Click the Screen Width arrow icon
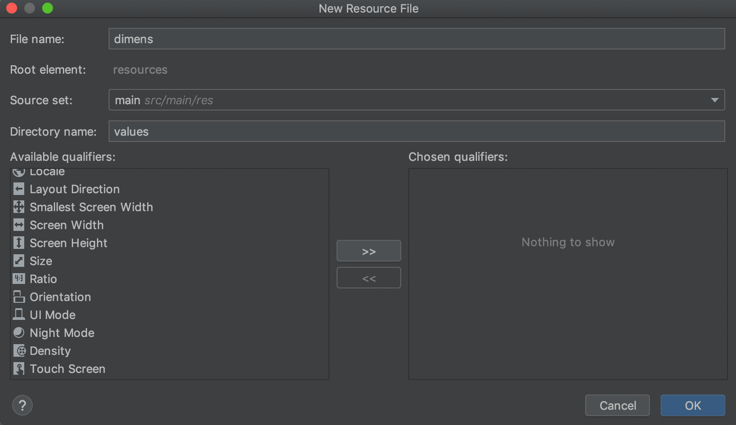 (19, 225)
